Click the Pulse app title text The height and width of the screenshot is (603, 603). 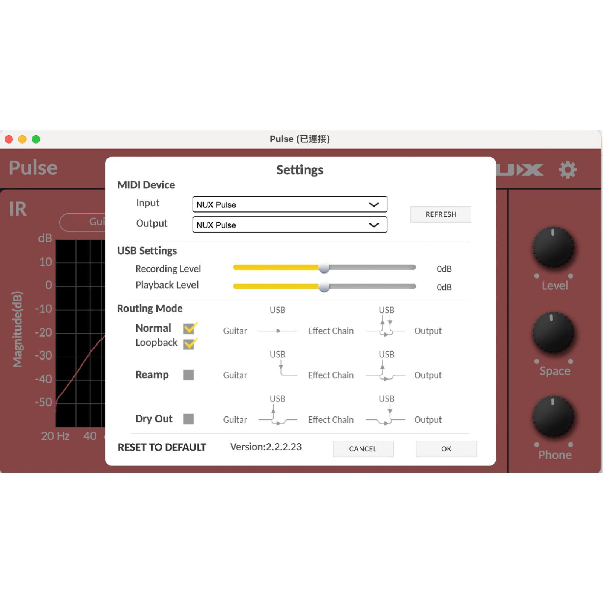[x=33, y=168]
